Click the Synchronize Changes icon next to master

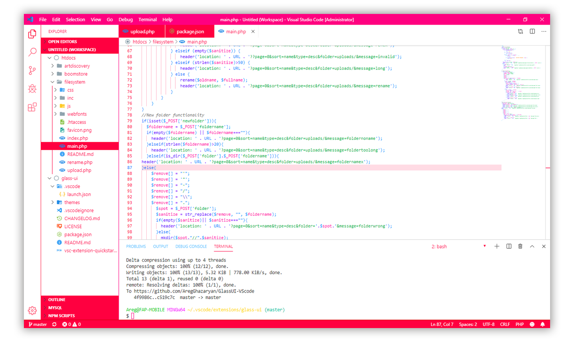54,324
